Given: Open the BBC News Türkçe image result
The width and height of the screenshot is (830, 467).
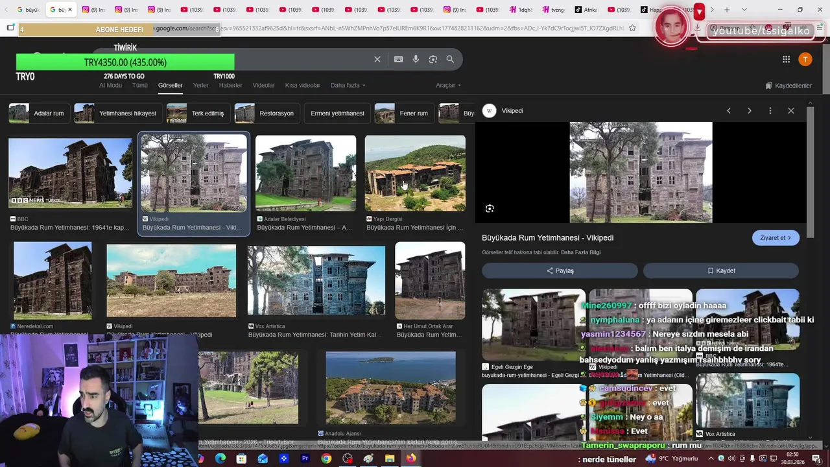Looking at the screenshot, I should pos(70,173).
